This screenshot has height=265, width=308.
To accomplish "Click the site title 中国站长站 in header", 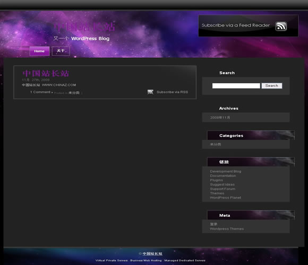I will click(x=84, y=27).
